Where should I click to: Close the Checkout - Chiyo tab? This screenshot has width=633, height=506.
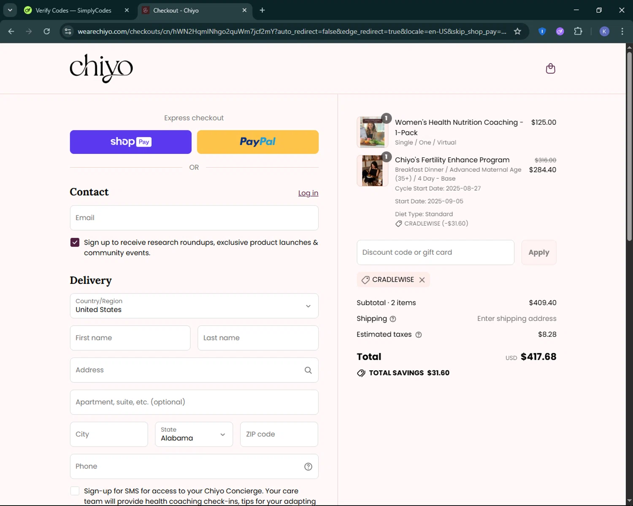tap(244, 10)
